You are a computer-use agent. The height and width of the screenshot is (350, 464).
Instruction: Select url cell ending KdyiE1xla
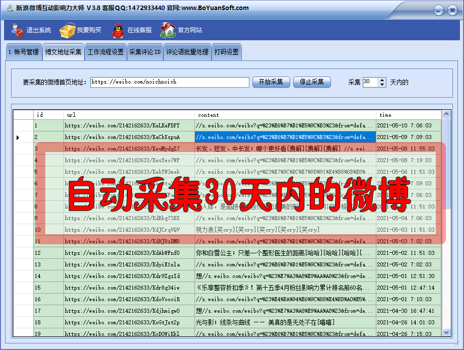click(129, 264)
